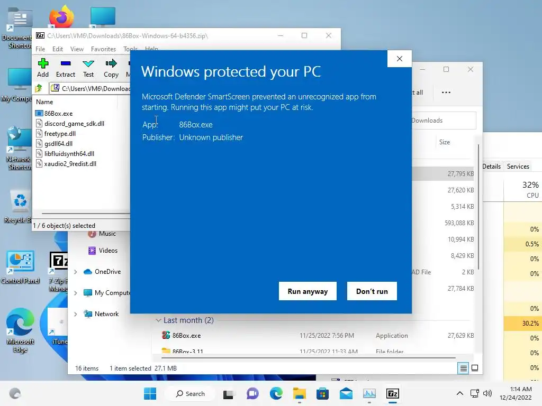
Task: Expand the My Computer tree node
Action: tap(75, 293)
